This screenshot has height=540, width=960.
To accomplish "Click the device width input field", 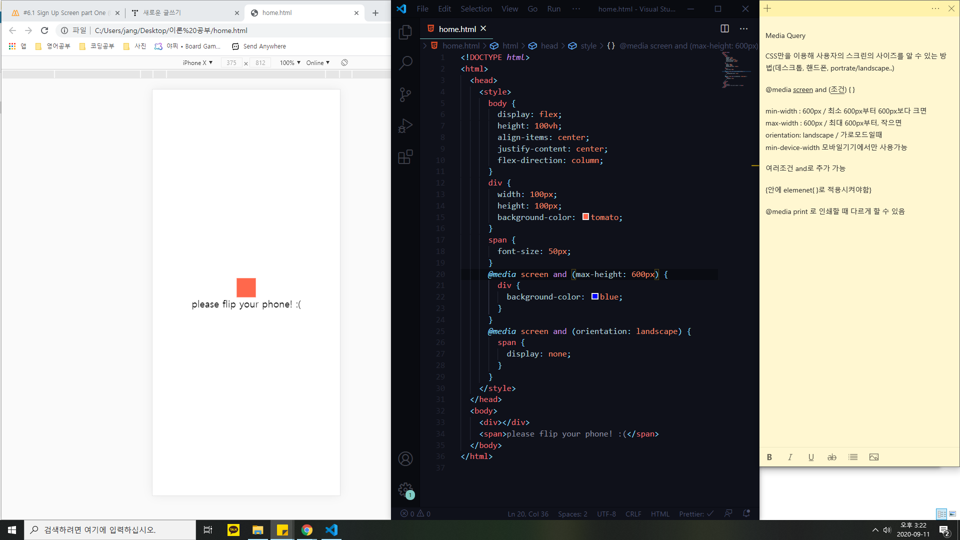I will (x=231, y=62).
